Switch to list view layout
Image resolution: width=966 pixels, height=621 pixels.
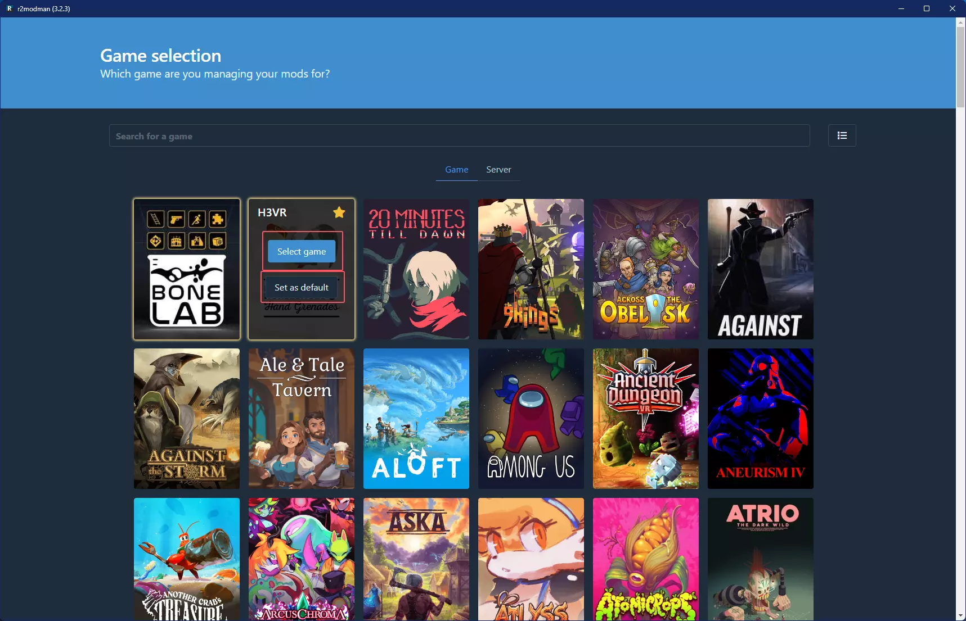842,135
